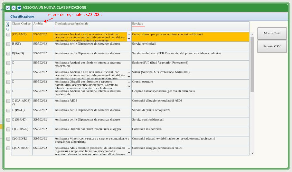This screenshot has height=172, width=292.
Task: Tick the C(C-ED/R) row checkbox
Action: click(8, 139)
